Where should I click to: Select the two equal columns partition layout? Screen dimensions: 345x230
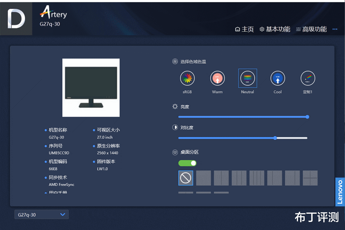tap(221, 178)
